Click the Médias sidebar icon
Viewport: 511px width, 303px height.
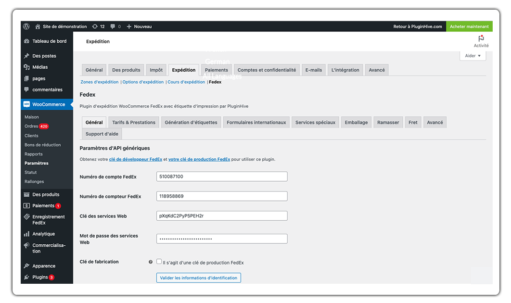coord(27,67)
